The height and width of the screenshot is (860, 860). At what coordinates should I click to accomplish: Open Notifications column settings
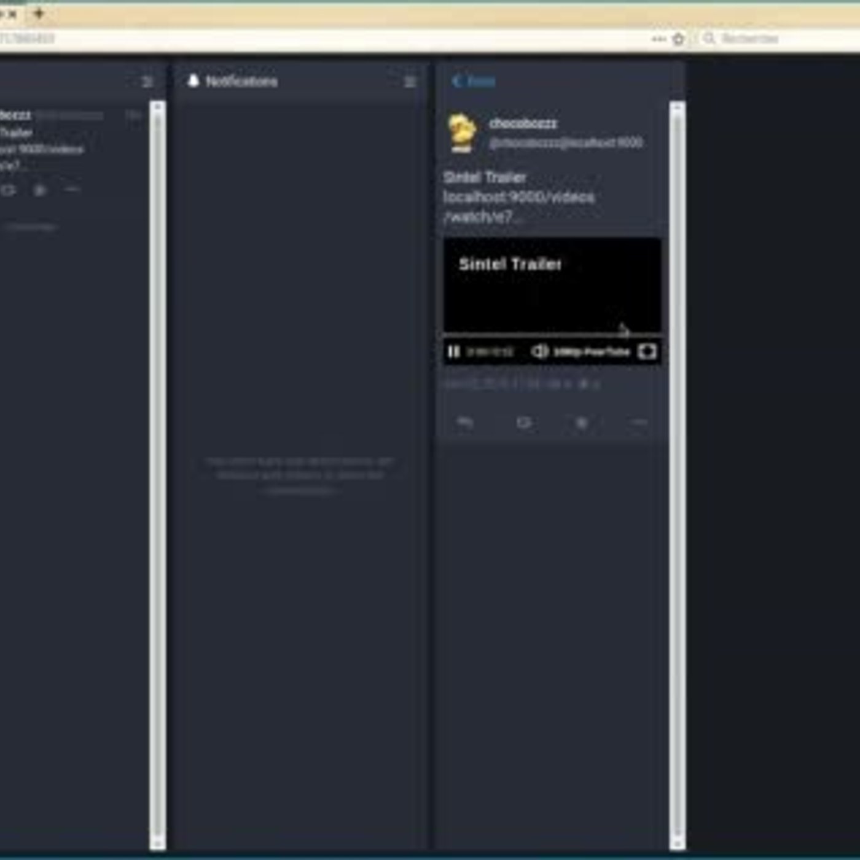click(410, 82)
